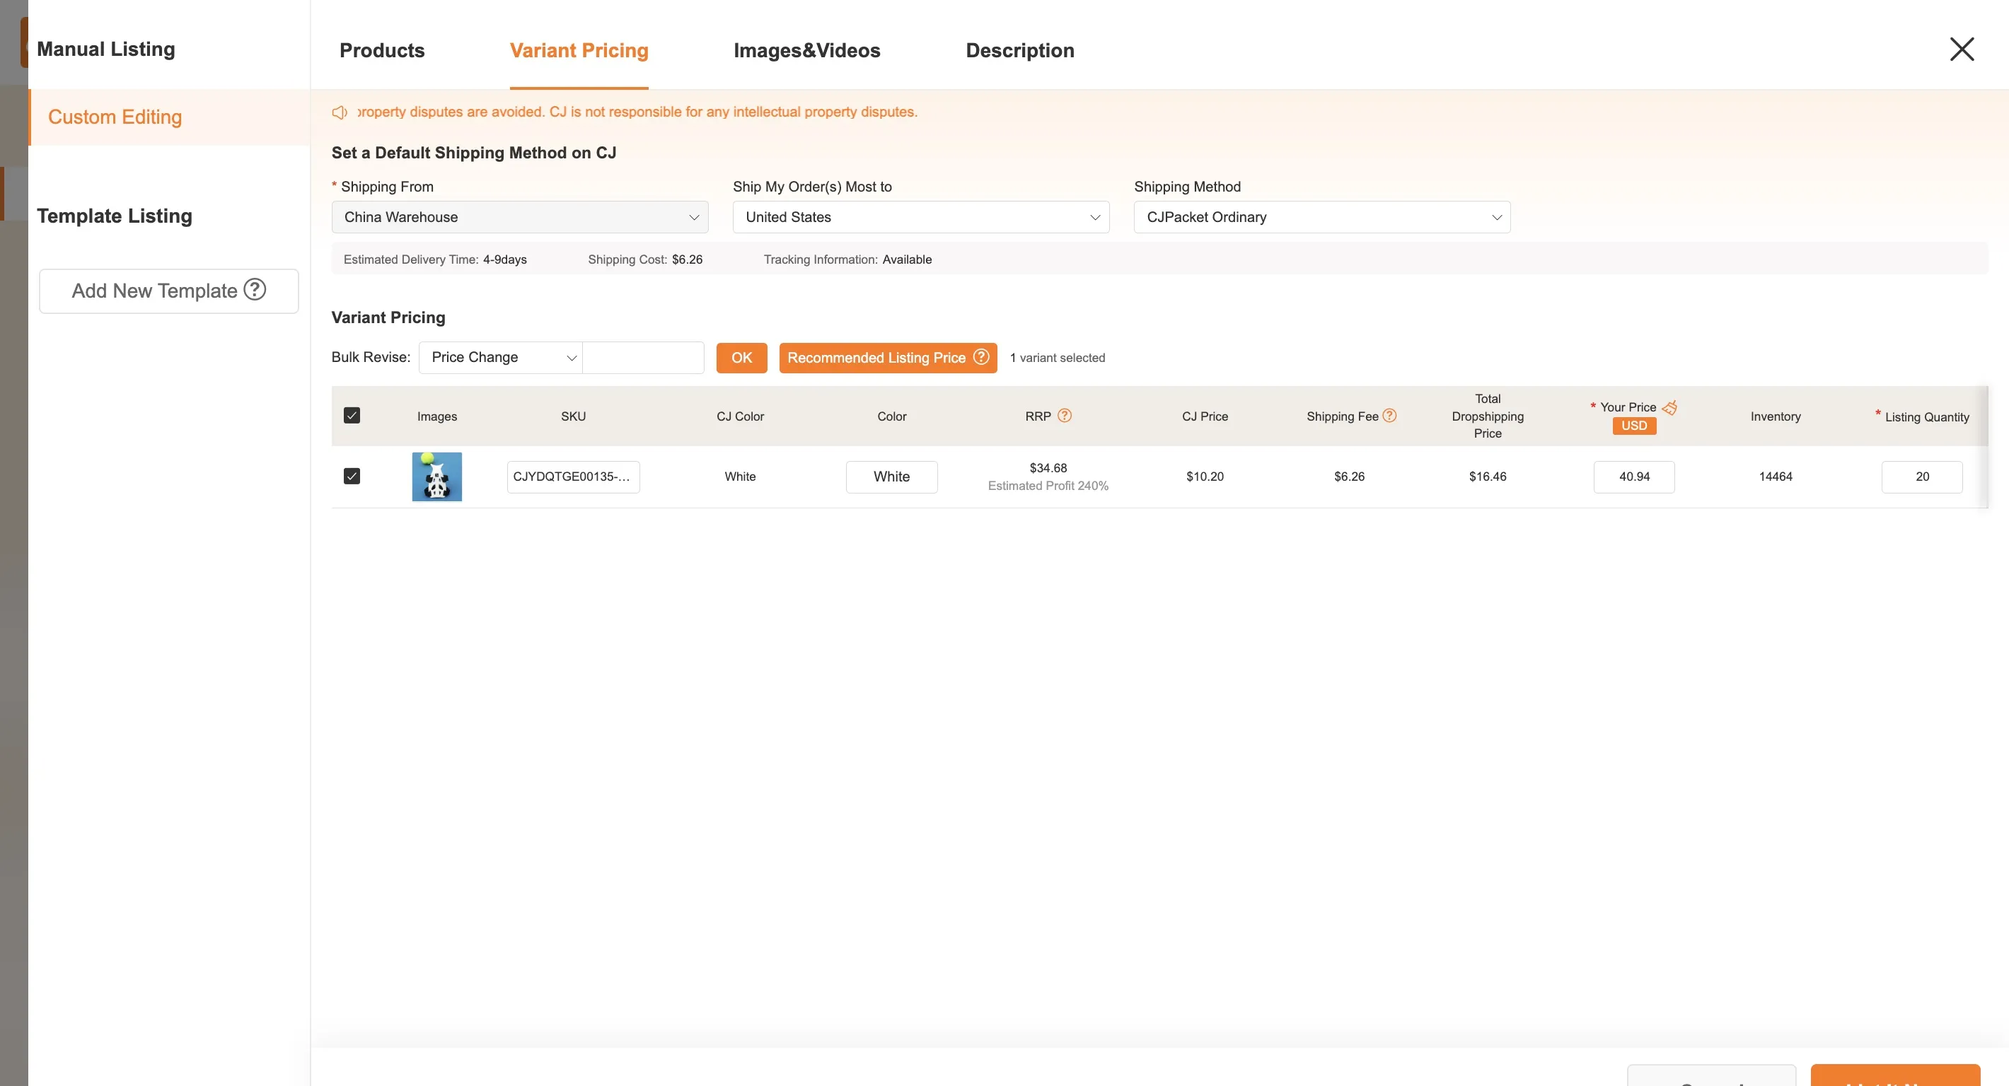Click the CJ Color White cell
This screenshot has height=1086, width=2009.
click(740, 477)
